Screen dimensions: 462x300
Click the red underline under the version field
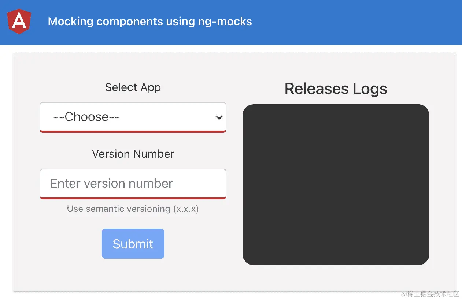click(133, 198)
